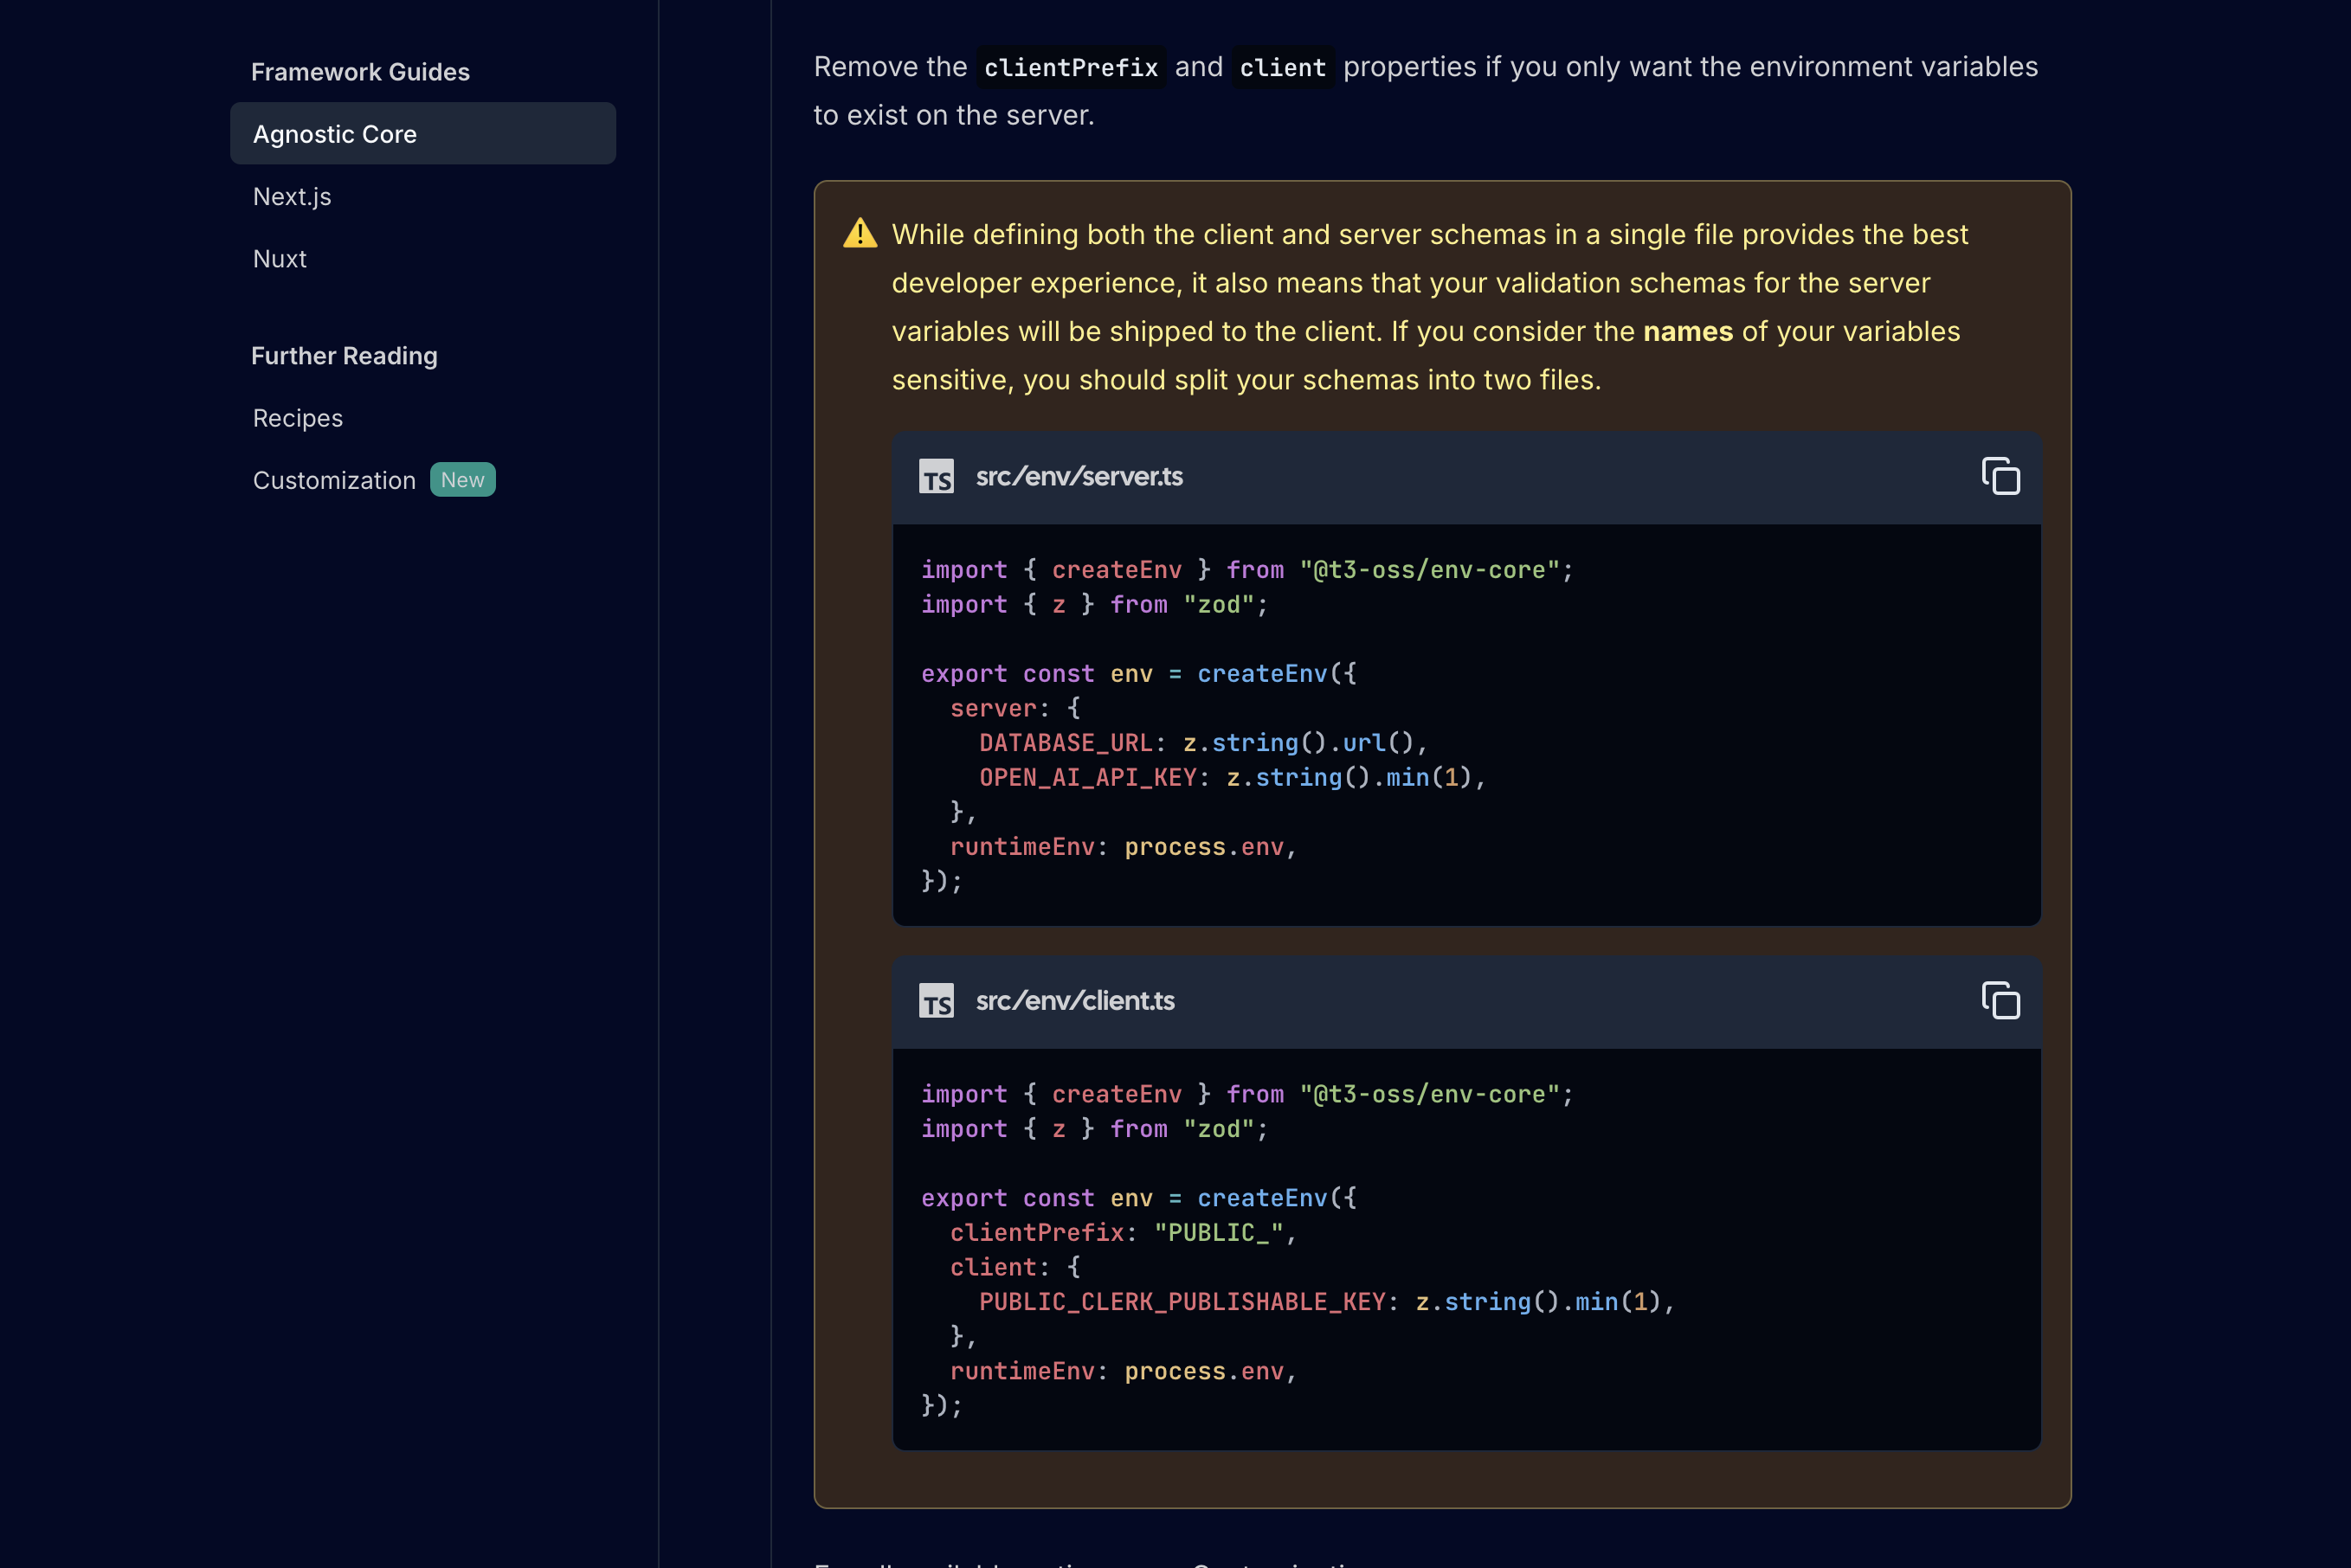Click export const env line in client.ts
The width and height of the screenshot is (2351, 1568).
[1139, 1197]
